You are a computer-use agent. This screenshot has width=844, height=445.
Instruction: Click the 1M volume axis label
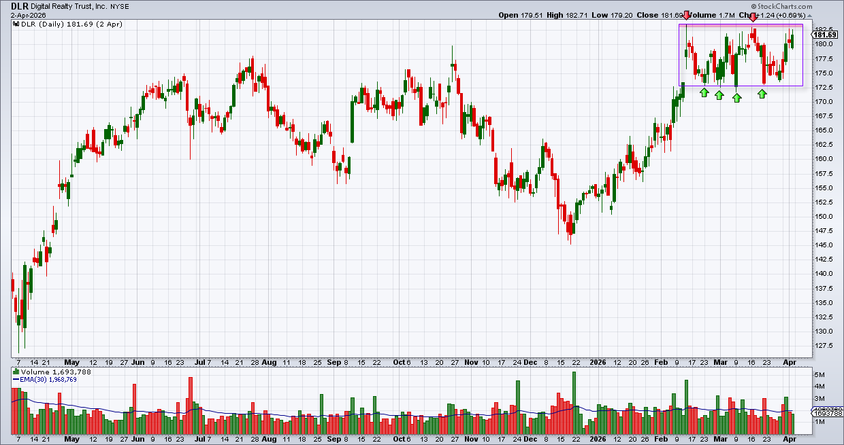click(x=819, y=422)
